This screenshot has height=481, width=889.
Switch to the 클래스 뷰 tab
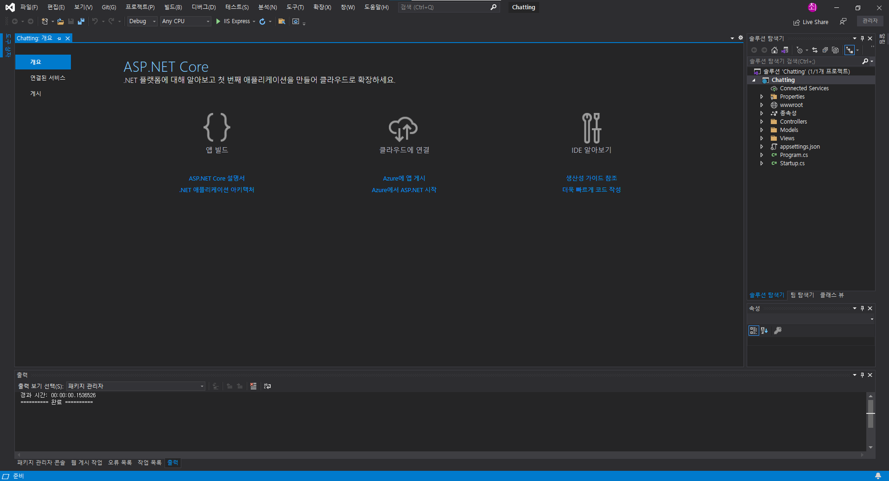tap(832, 295)
